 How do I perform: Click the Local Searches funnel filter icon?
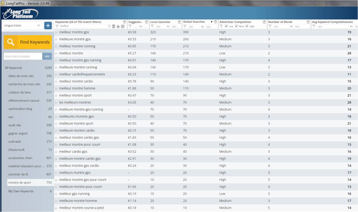coord(152,26)
